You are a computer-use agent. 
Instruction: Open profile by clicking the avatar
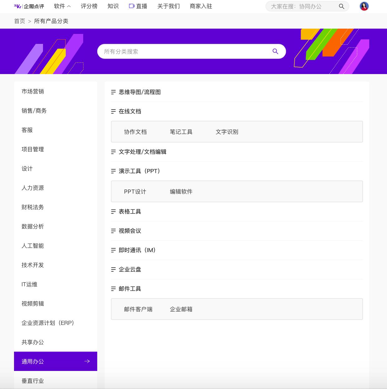[364, 6]
